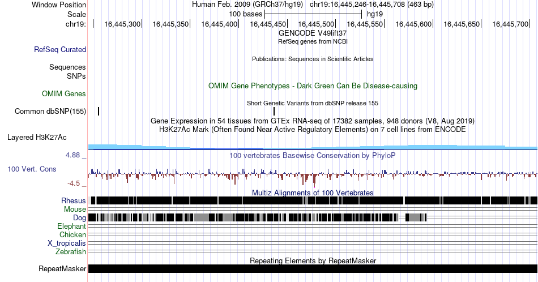Click the 16,445,550 ruler position

point(365,24)
